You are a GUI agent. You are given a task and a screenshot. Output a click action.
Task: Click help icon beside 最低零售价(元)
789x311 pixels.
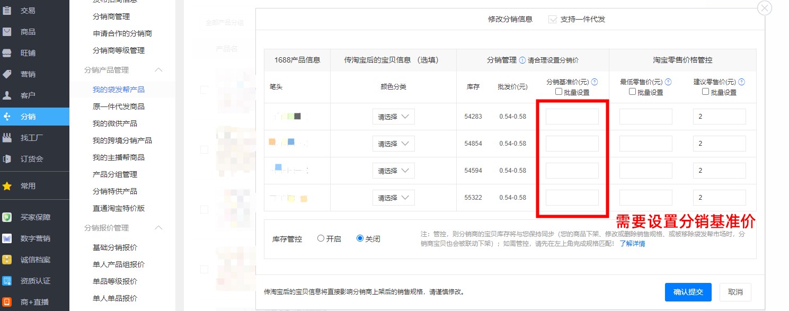click(668, 82)
